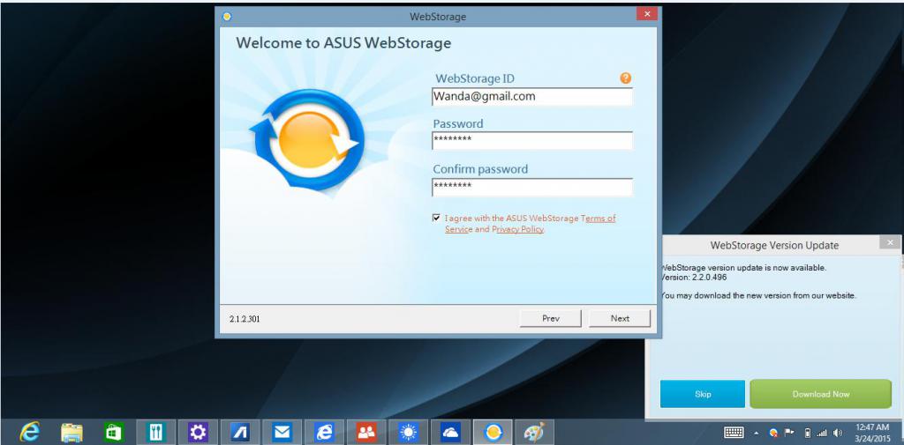Click the Next button
Screen dimensions: 904x445
click(x=620, y=318)
